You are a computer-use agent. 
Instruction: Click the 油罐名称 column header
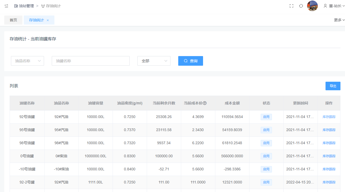coord(27,103)
